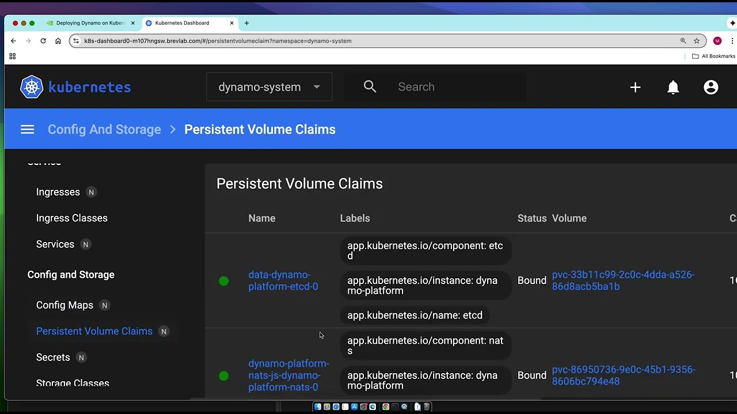Open Chrome three-dot menu

point(732,41)
